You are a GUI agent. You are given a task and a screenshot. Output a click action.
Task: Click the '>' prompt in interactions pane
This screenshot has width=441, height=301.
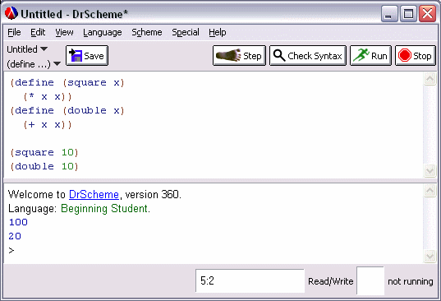click(x=11, y=250)
